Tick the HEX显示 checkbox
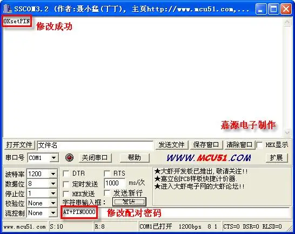 [259, 145]
